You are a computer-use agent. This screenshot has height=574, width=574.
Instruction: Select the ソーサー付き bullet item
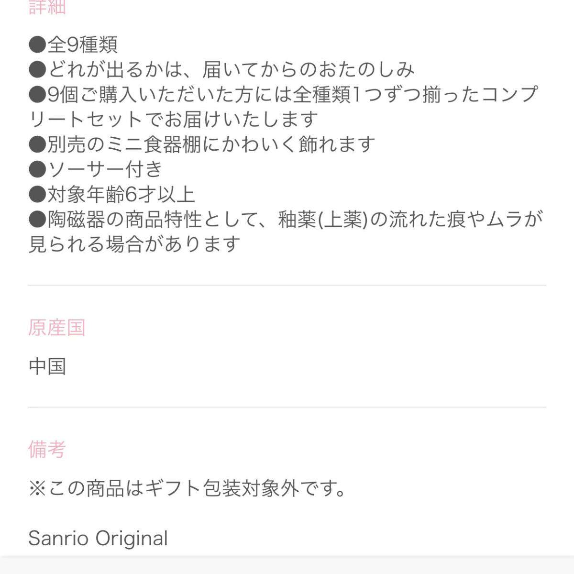(96, 169)
